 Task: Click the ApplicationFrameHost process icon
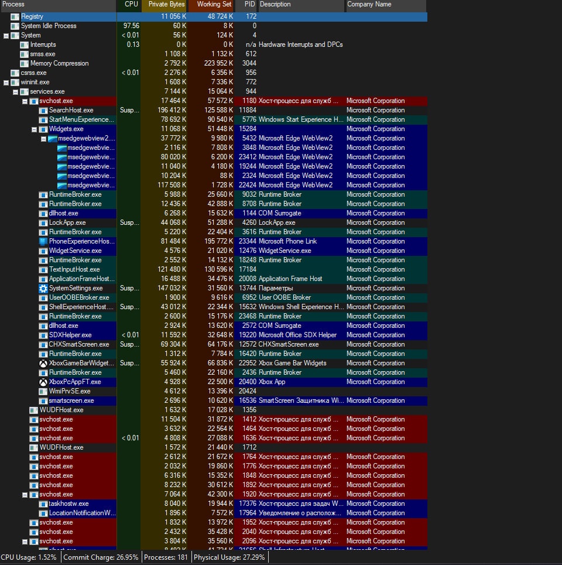[43, 279]
